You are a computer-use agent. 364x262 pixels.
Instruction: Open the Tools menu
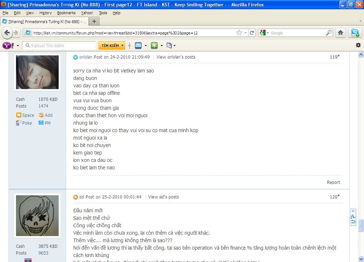tap(103, 13)
